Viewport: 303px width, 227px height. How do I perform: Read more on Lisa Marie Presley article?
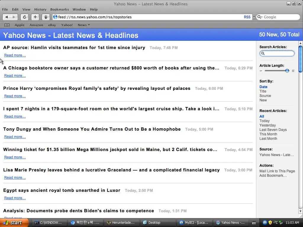tap(15, 178)
